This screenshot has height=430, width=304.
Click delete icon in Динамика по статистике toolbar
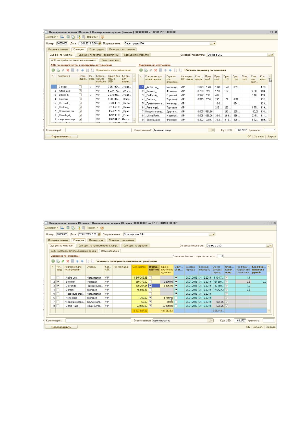(155, 70)
